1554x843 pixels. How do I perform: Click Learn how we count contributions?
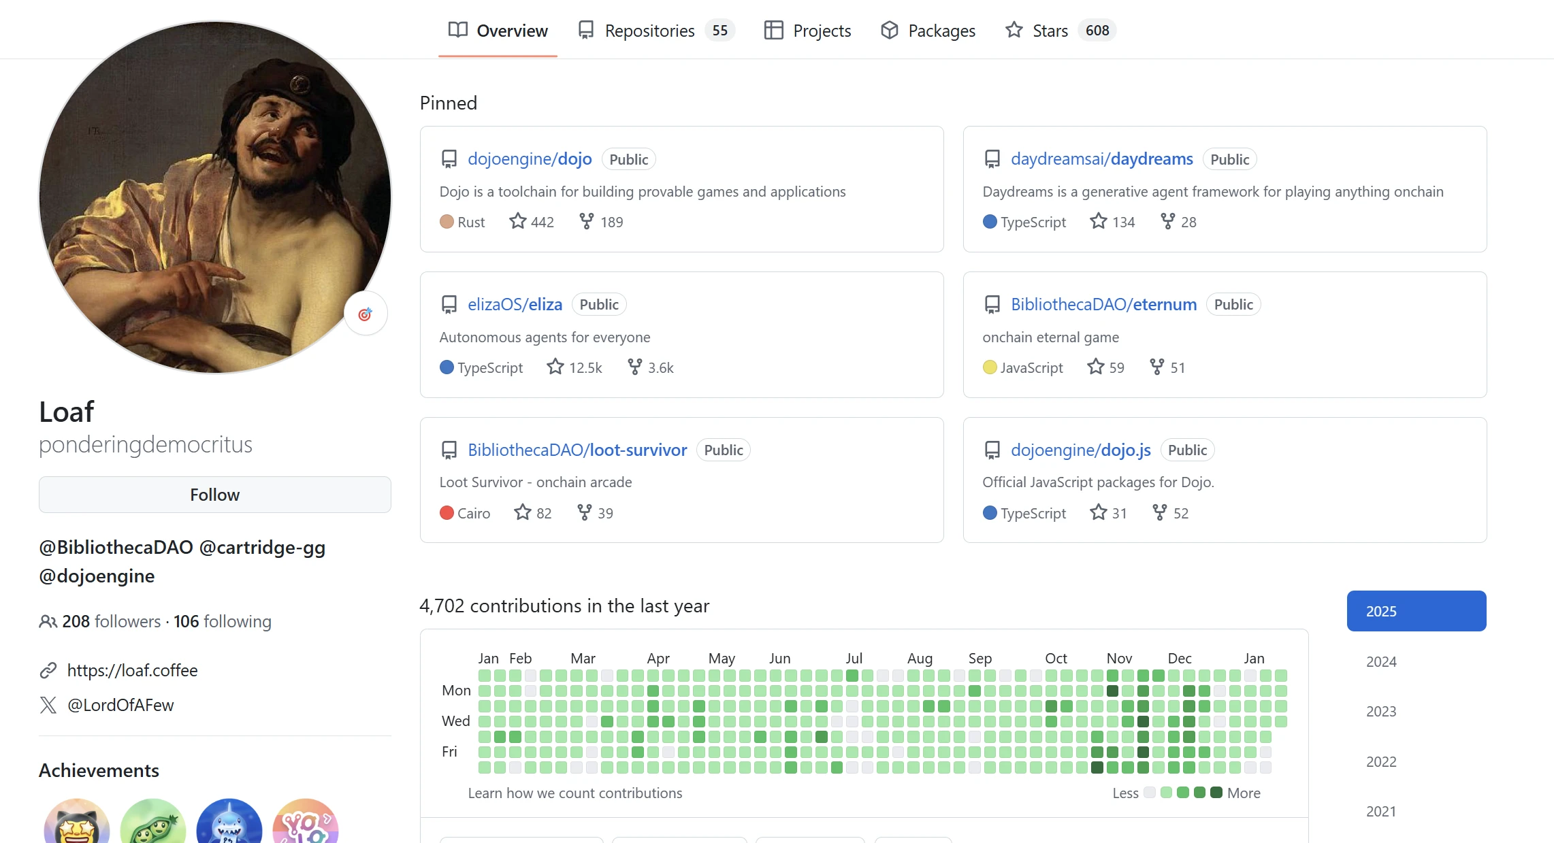tap(574, 793)
